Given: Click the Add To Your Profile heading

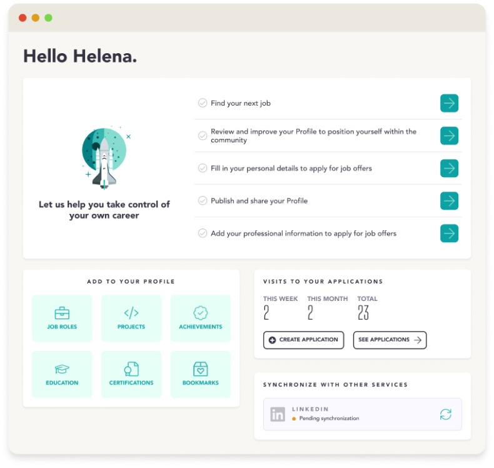Looking at the screenshot, I should click(131, 282).
